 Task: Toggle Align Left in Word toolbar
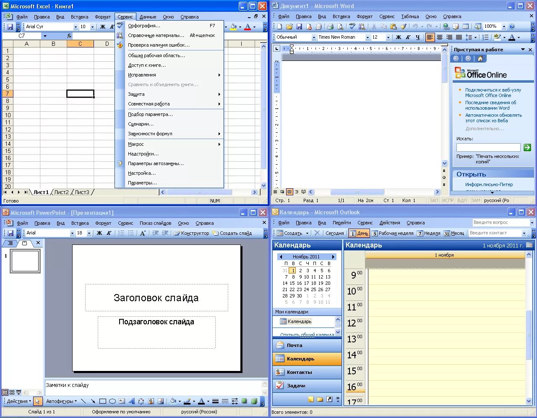tap(430, 37)
